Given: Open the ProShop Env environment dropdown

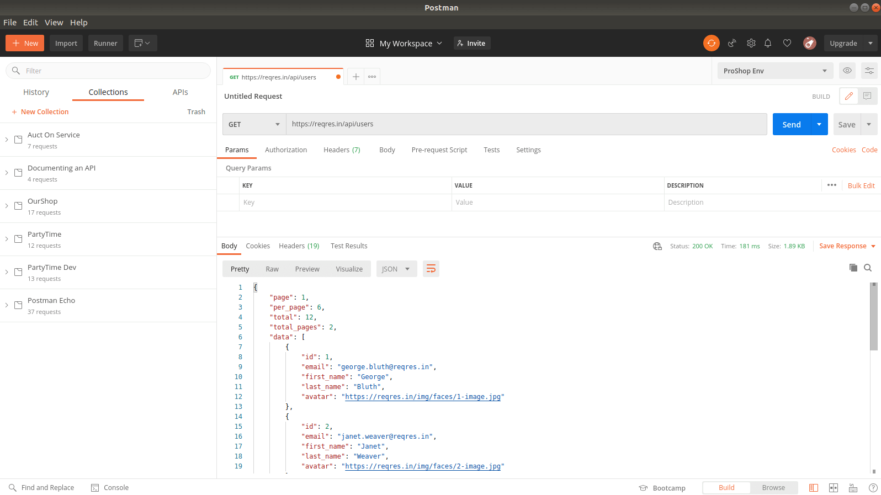Looking at the screenshot, I should click(x=776, y=71).
